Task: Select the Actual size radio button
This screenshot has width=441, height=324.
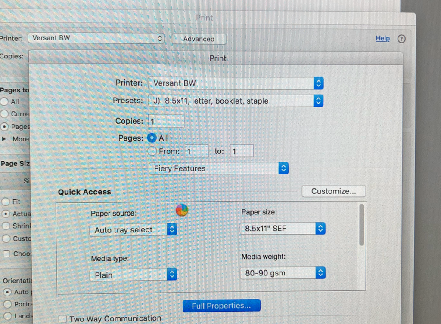Action: pyautogui.click(x=6, y=214)
